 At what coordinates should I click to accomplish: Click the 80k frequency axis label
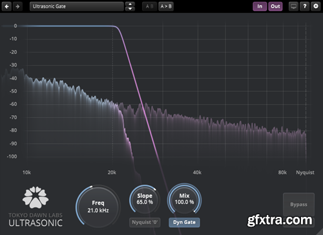point(282,172)
